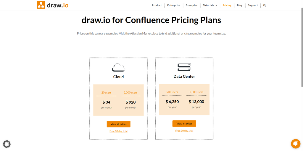Image resolution: width=303 pixels, height=151 pixels.
Task: Open the search magnifier icon
Action: (265, 5)
